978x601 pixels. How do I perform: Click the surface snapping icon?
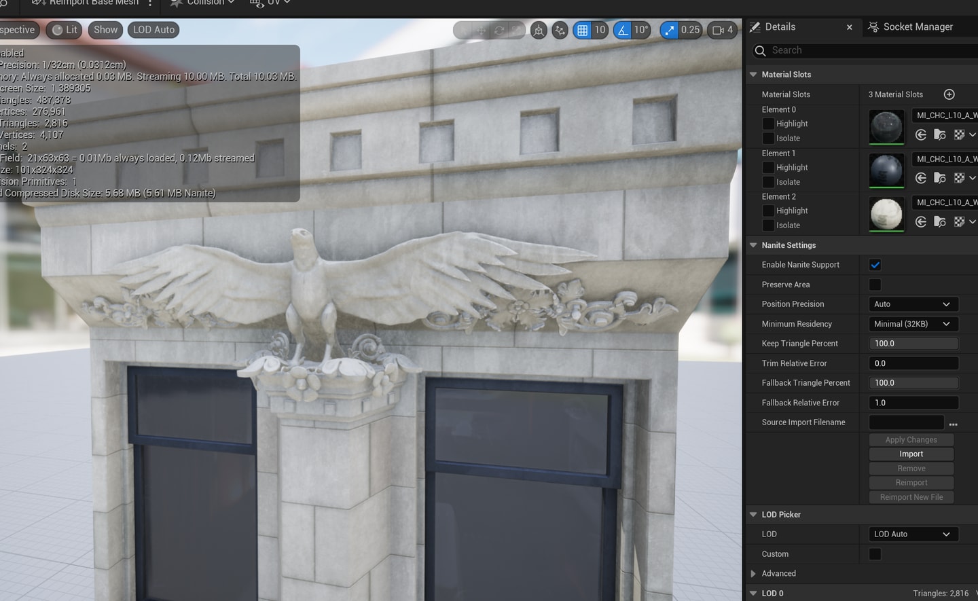560,30
